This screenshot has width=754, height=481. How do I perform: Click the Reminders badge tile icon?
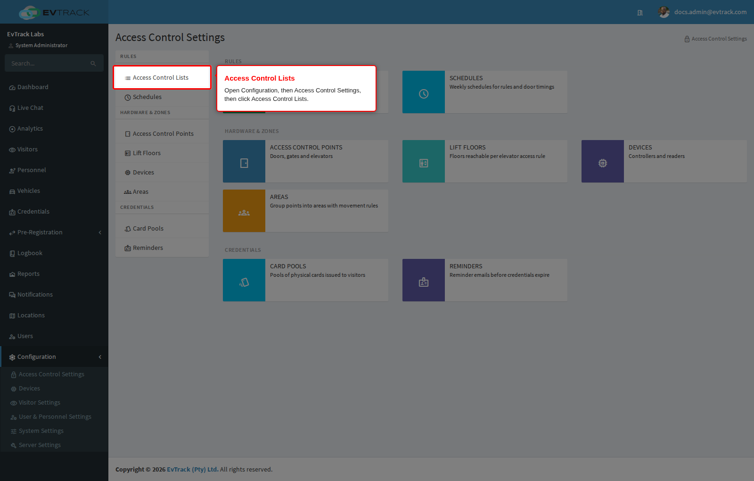tap(424, 282)
